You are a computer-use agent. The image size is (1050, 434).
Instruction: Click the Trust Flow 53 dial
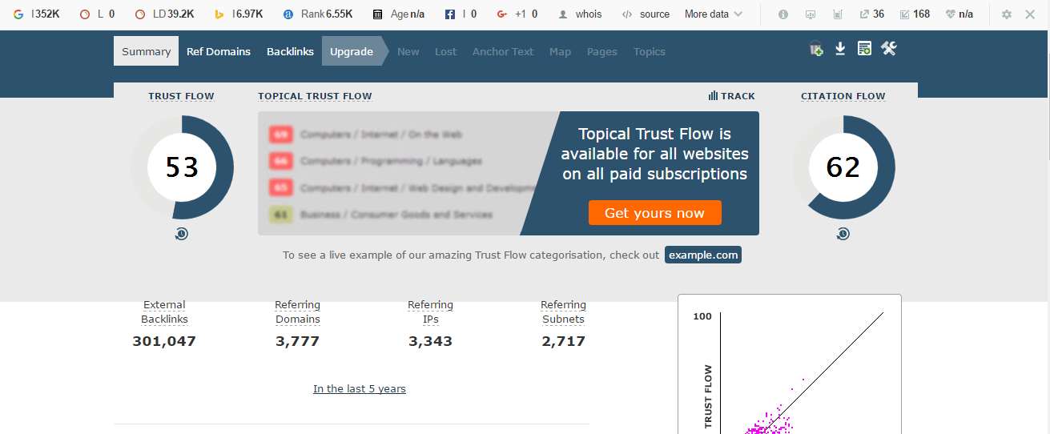182,167
